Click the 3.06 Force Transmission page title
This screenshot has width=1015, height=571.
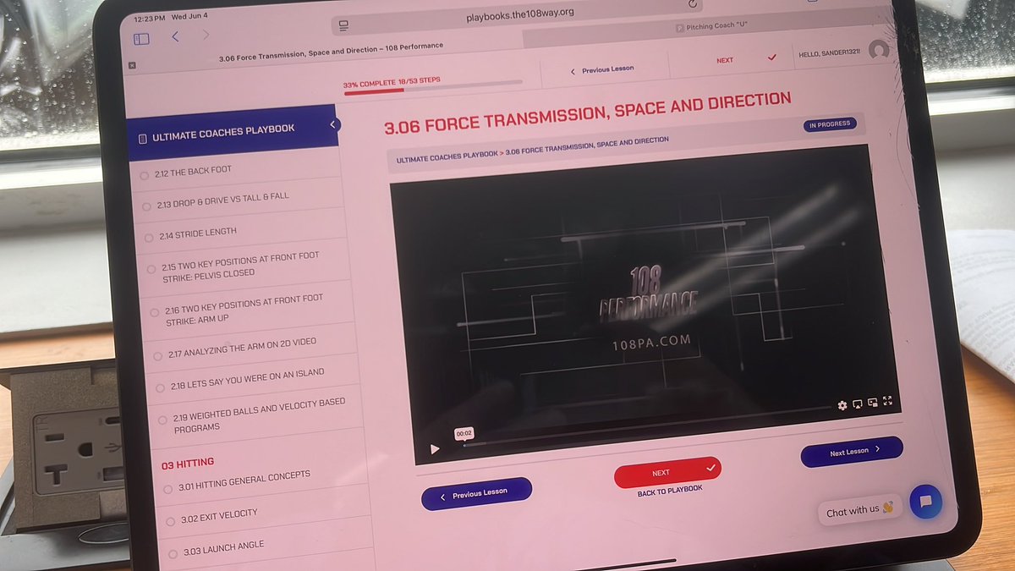pyautogui.click(x=588, y=113)
